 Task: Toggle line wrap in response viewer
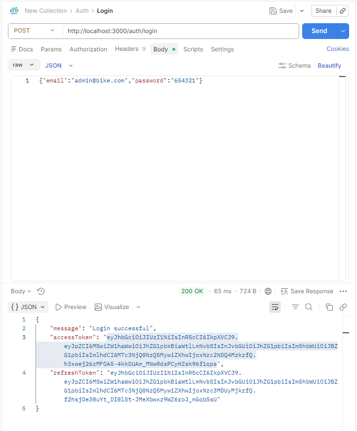275,307
